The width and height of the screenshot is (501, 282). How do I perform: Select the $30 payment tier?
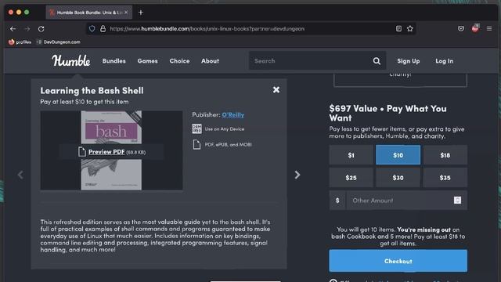pyautogui.click(x=398, y=178)
